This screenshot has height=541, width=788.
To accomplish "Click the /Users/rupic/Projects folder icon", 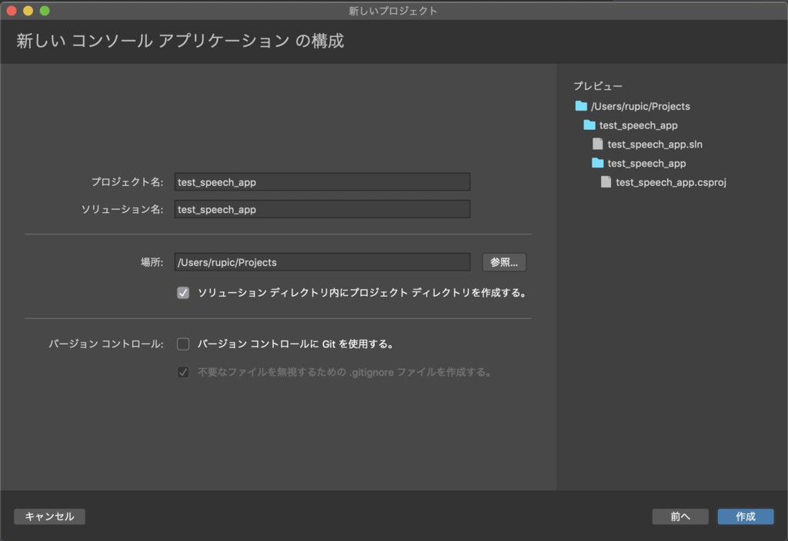I will click(x=583, y=106).
